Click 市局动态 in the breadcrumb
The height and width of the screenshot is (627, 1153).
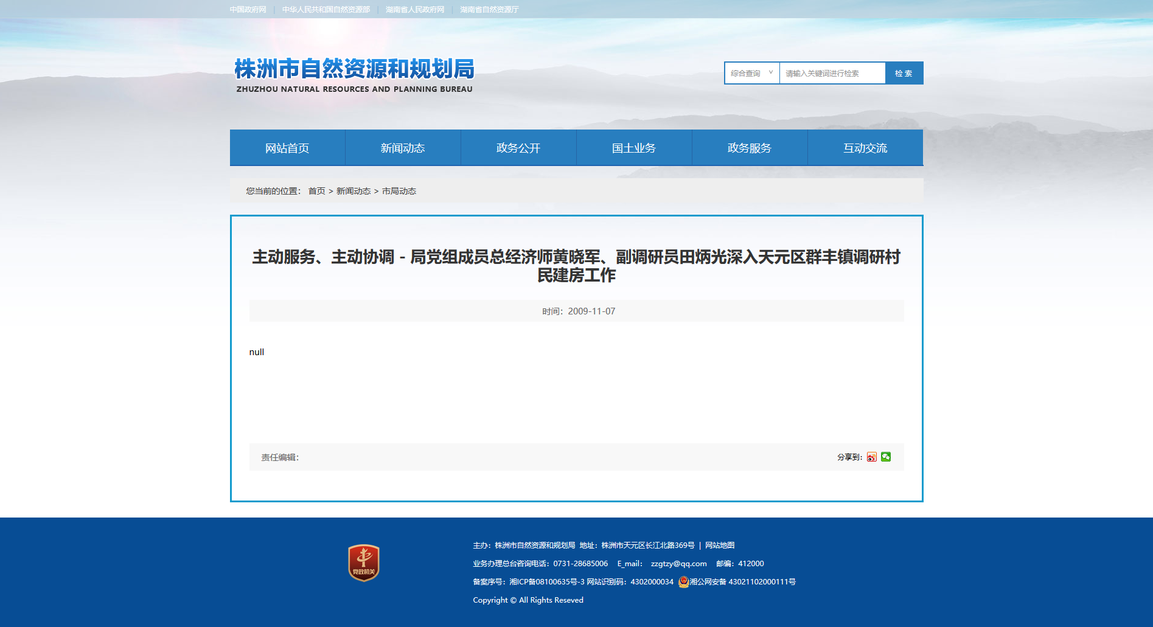pos(399,191)
